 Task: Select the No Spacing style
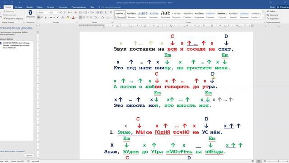(131, 14)
